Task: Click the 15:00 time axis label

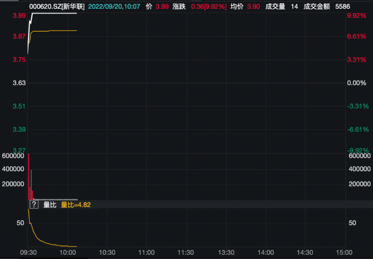Action: (344, 252)
